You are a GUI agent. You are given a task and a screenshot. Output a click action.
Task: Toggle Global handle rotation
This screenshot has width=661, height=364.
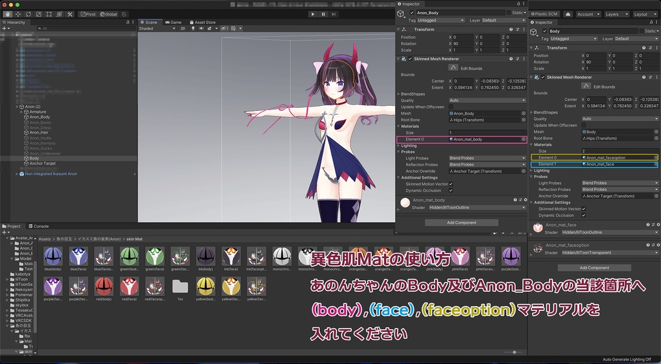pos(108,14)
